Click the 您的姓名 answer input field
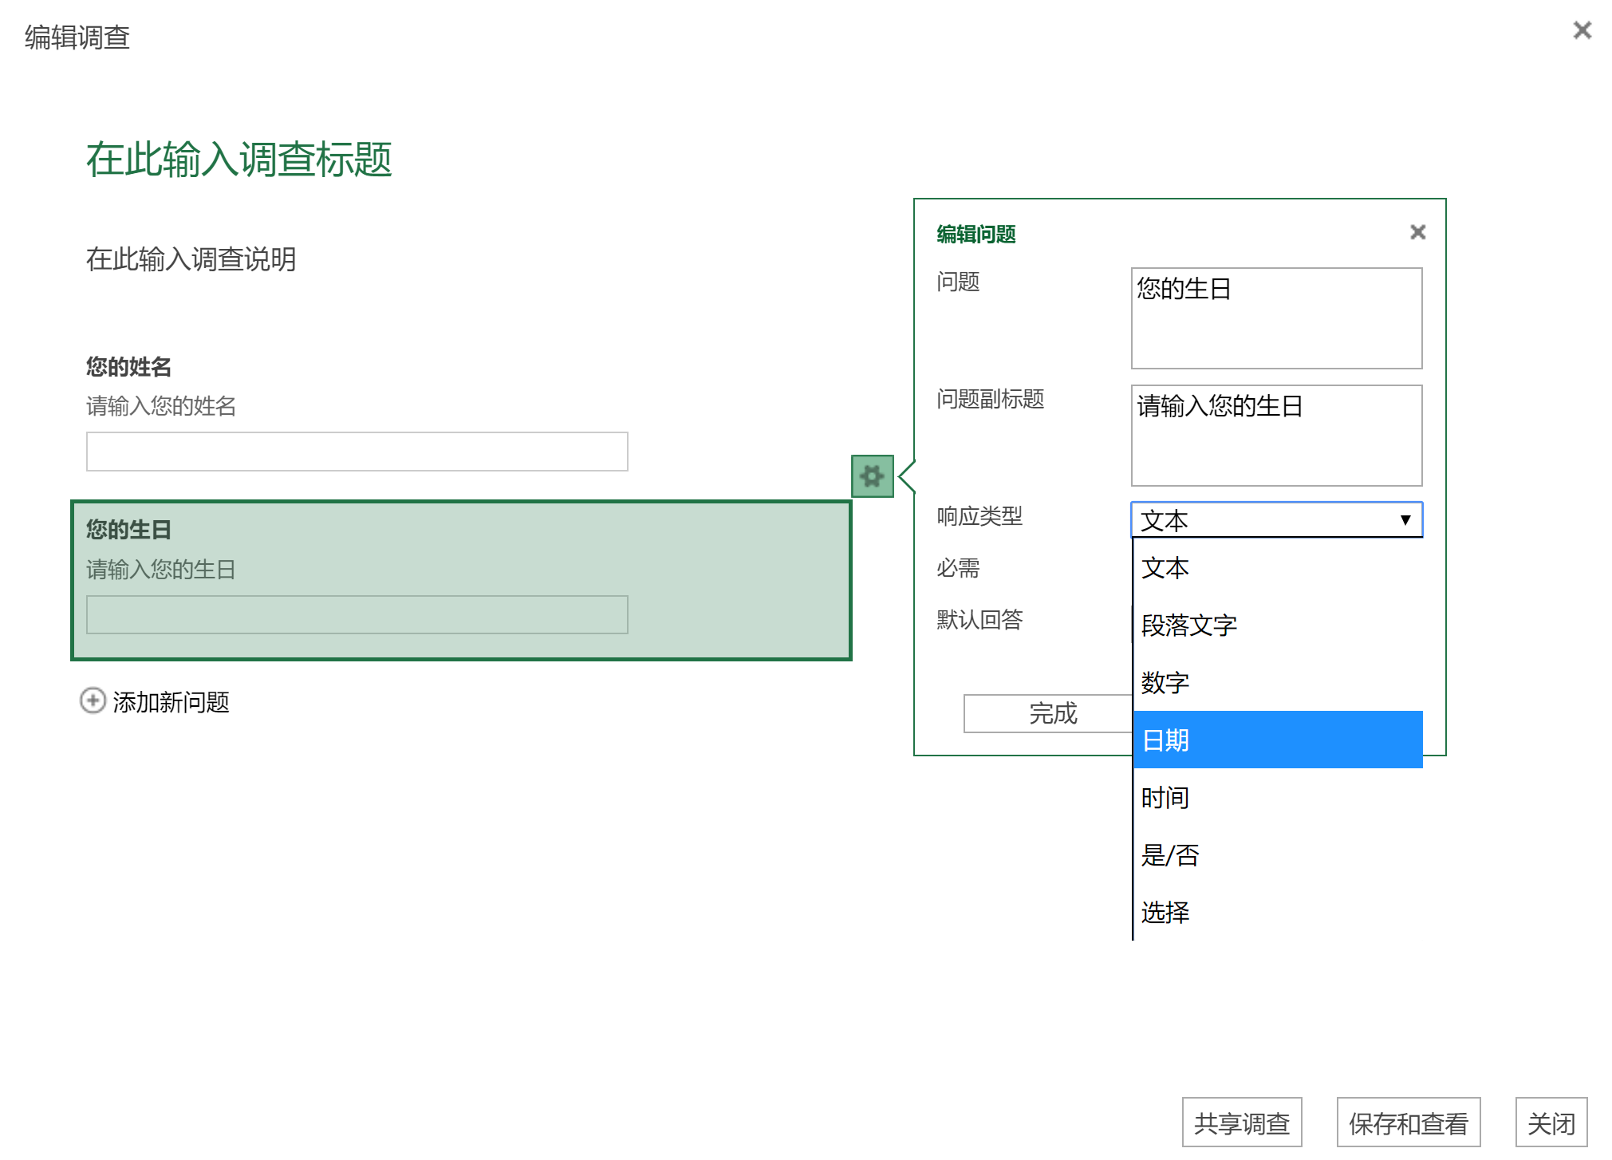 pyautogui.click(x=357, y=452)
